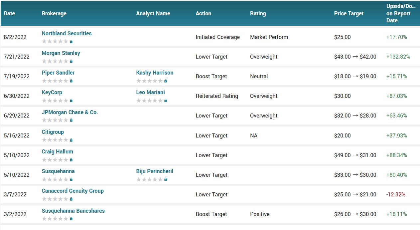
Task: Click the lock icon under Leo Mariani
Action: coord(166,101)
